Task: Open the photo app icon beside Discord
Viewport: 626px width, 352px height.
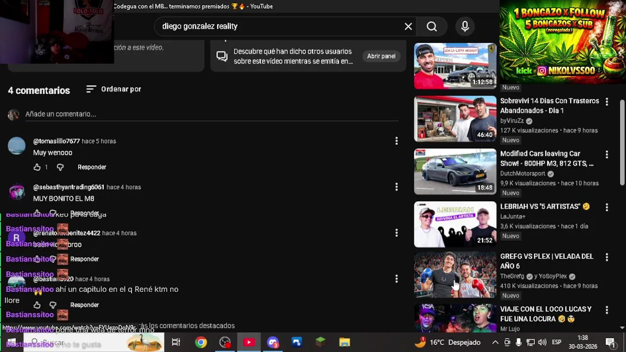Action: point(297,342)
